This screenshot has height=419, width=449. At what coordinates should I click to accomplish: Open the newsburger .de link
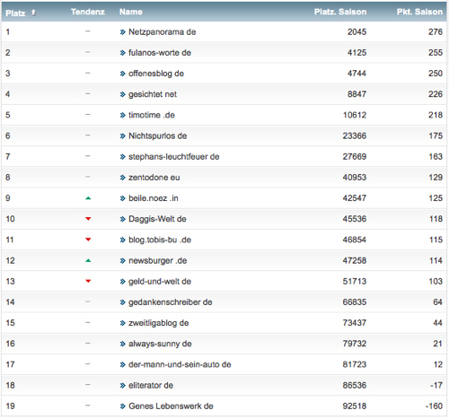point(157,260)
